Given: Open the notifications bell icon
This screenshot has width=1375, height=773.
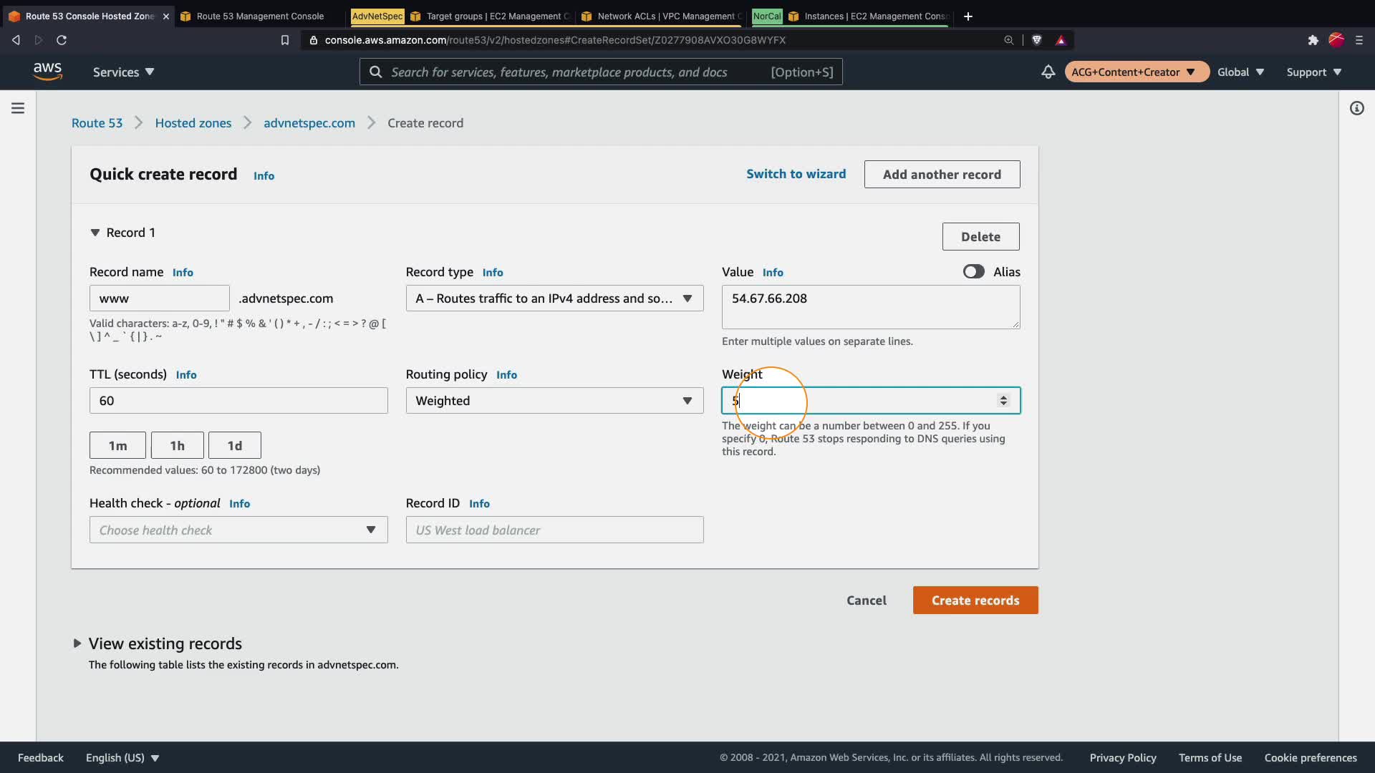Looking at the screenshot, I should (1048, 72).
